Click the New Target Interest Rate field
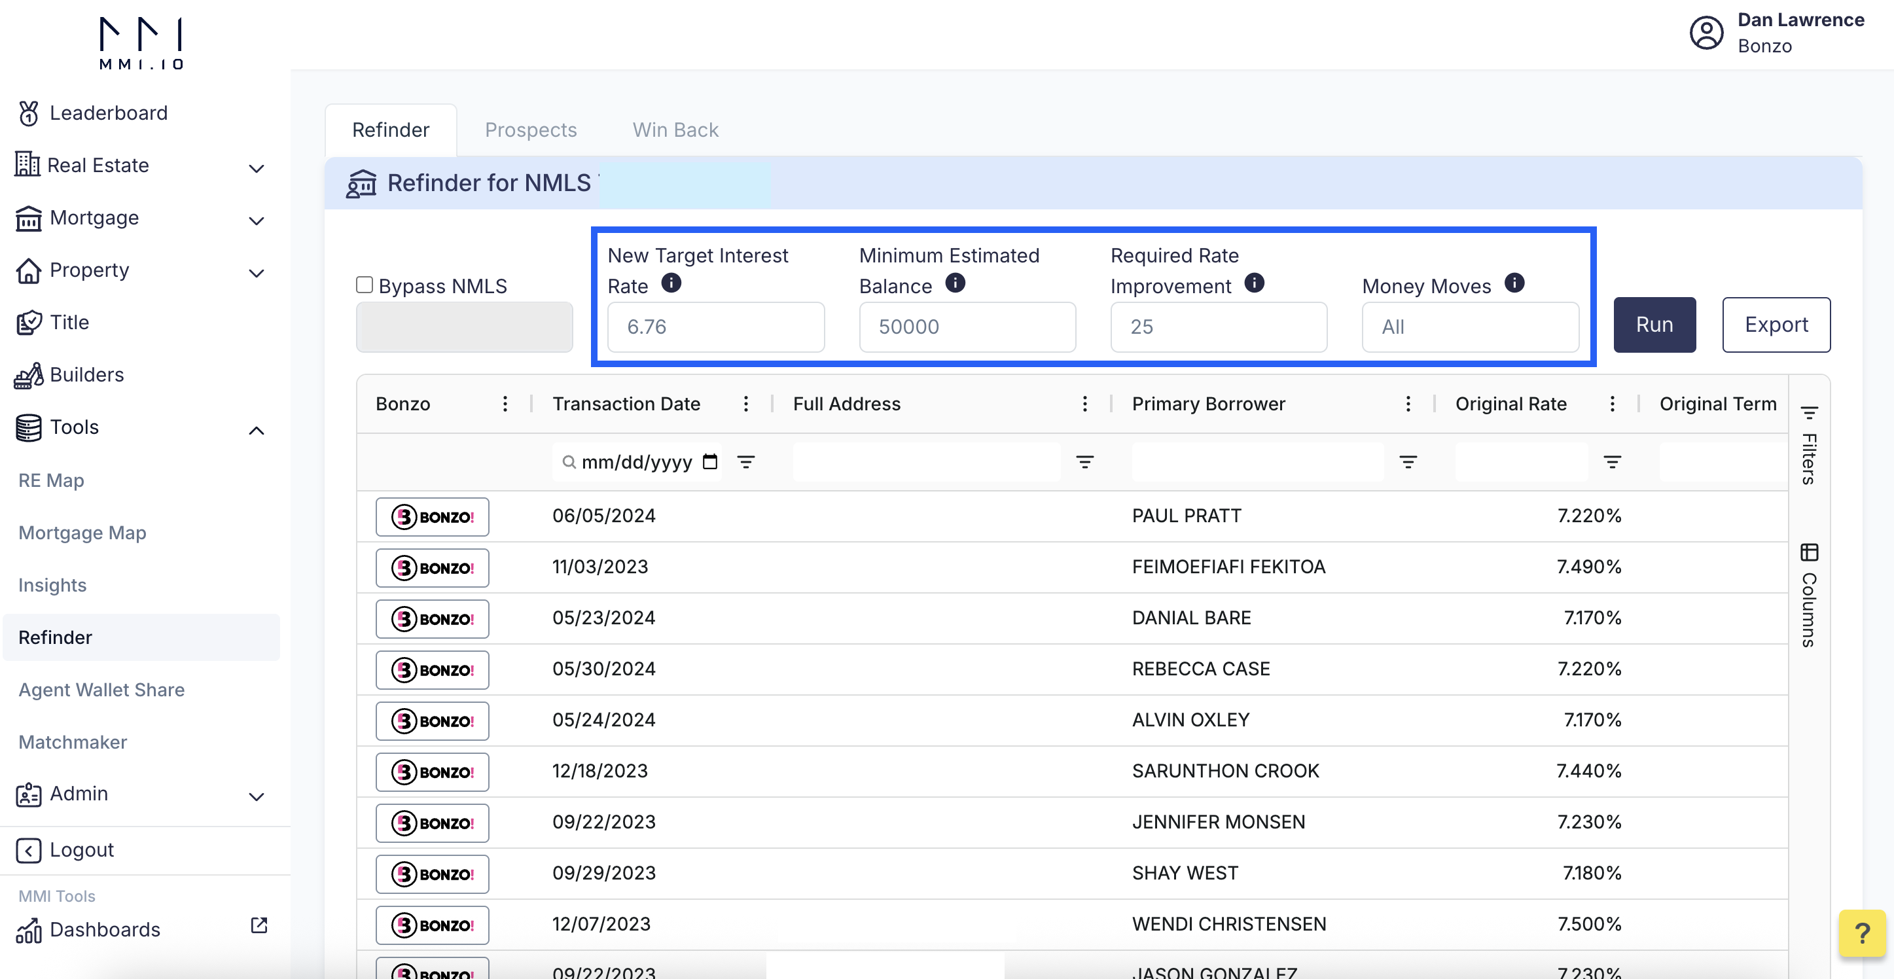Viewport: 1894px width, 979px height. tap(716, 327)
